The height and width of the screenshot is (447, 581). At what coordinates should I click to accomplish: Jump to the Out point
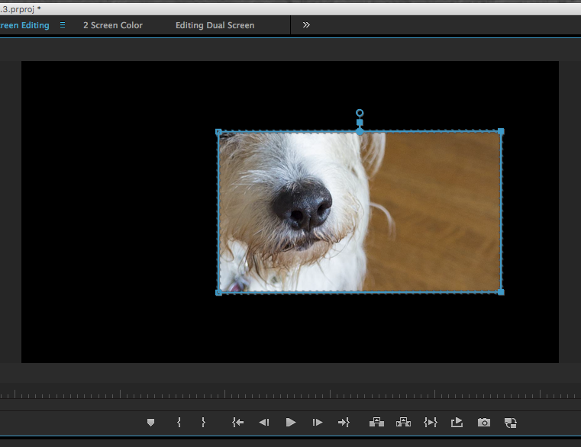coord(344,422)
